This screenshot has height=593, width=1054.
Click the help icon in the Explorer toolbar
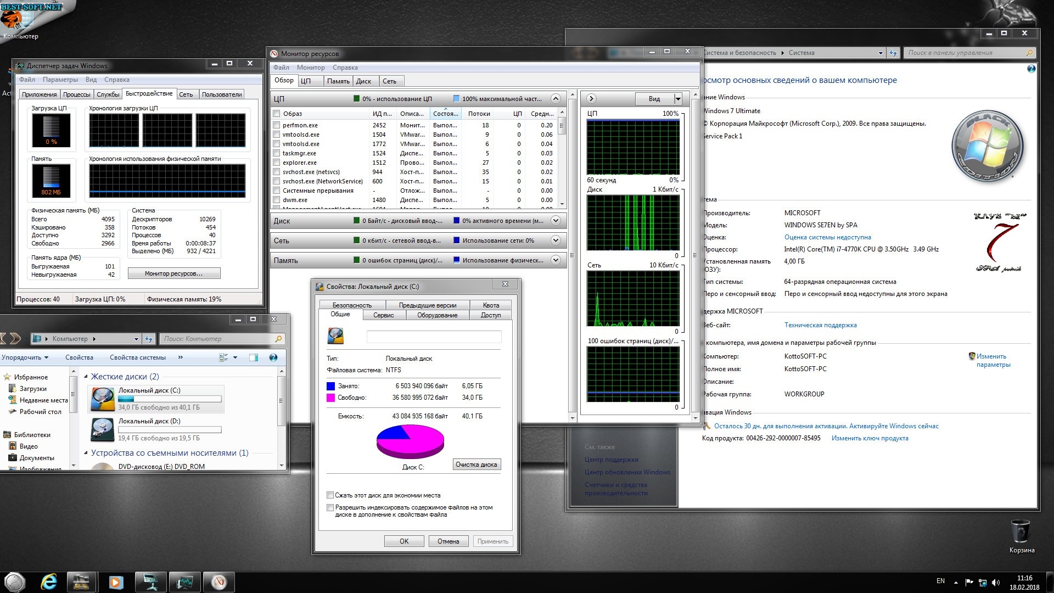click(x=273, y=357)
